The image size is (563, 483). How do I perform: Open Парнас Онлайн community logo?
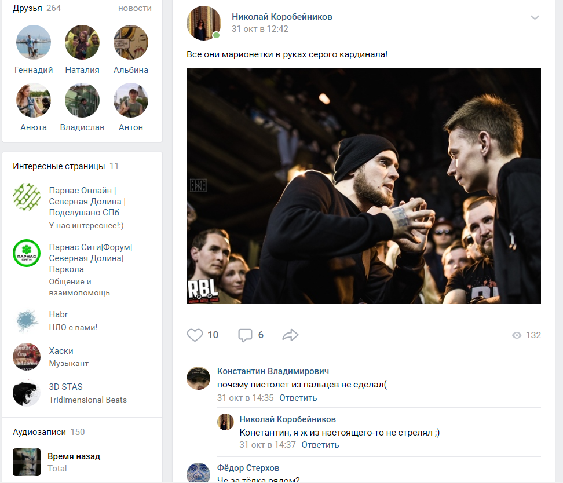27,197
